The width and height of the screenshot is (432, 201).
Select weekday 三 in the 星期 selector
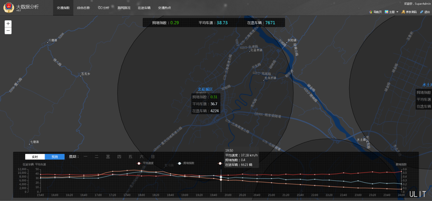pyautogui.click(x=108, y=157)
